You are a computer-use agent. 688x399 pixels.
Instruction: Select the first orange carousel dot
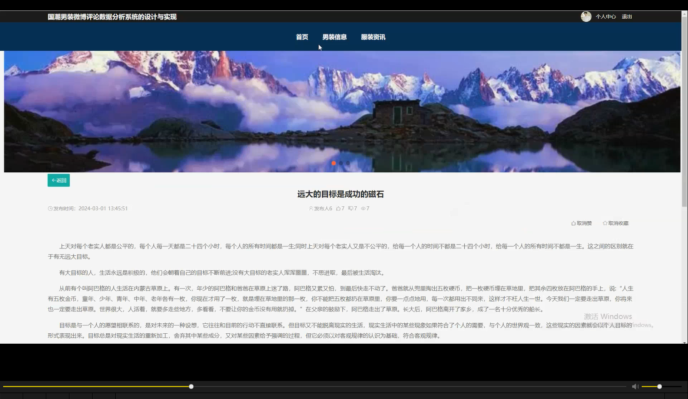(334, 163)
